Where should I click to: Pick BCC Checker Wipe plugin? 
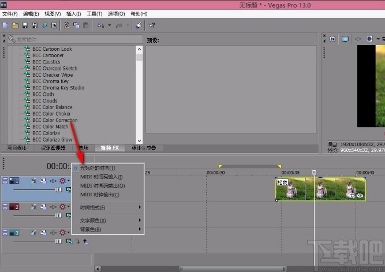click(x=53, y=74)
